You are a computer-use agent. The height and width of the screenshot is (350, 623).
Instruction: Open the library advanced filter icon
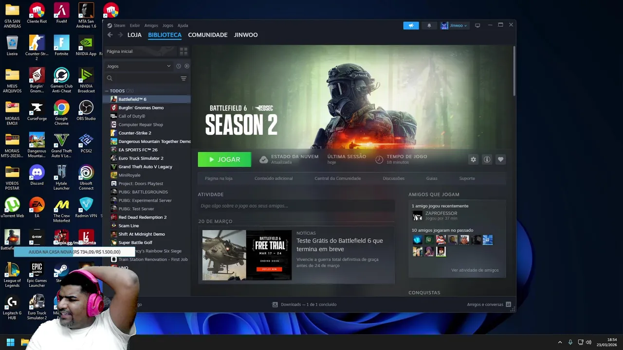point(183,78)
